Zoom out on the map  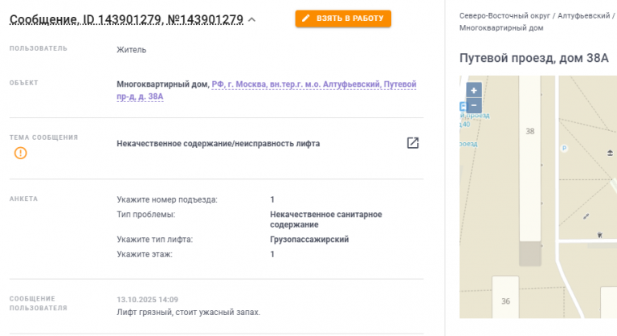click(474, 105)
